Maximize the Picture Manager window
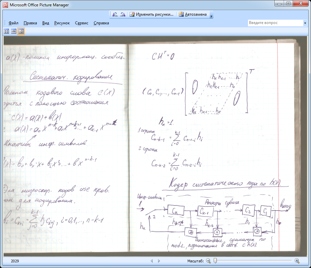Viewport: 311px width, 268px height. pyautogui.click(x=288, y=4)
